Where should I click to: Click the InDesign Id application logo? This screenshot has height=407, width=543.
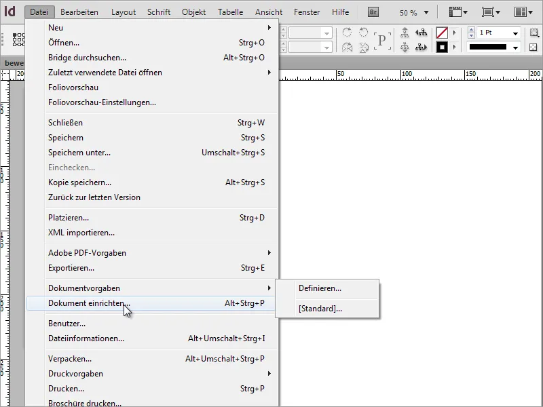pyautogui.click(x=10, y=12)
